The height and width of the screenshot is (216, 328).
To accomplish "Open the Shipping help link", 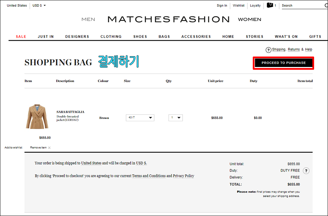I will pos(279,49).
